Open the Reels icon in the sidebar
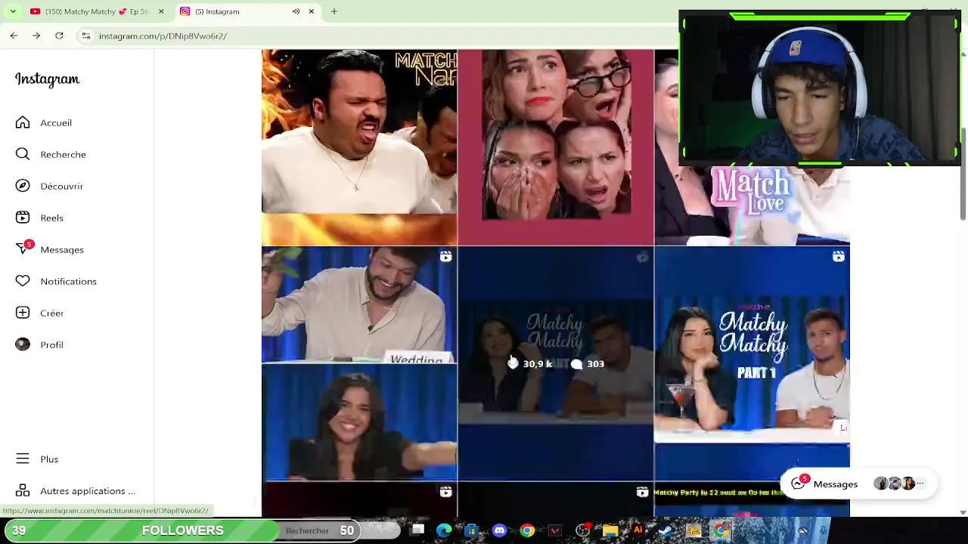 click(23, 218)
